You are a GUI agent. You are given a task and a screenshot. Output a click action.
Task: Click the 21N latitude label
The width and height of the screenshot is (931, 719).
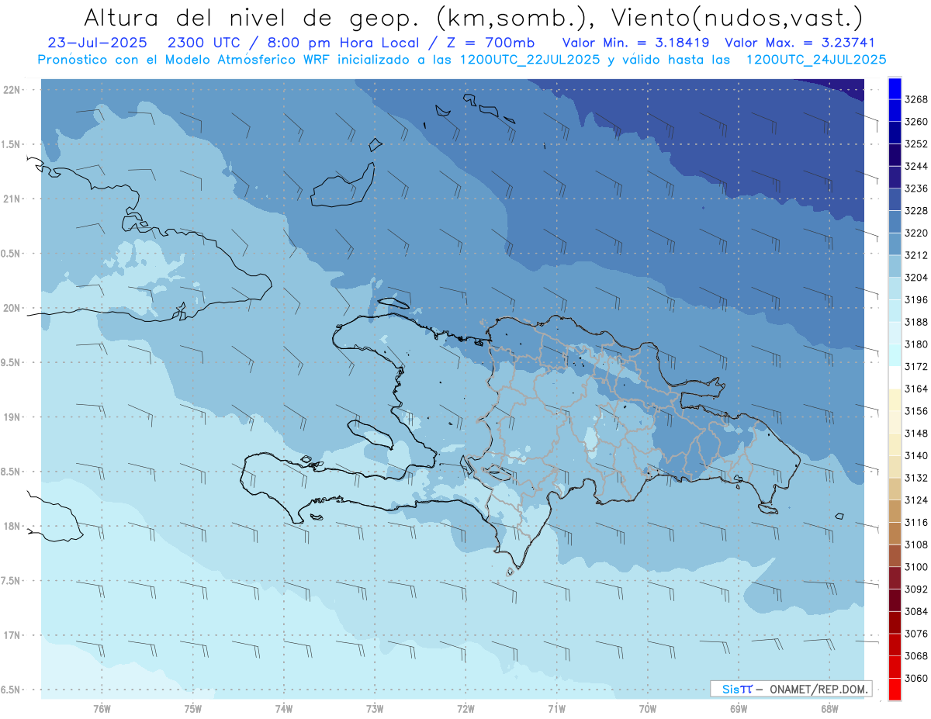pyautogui.click(x=12, y=199)
